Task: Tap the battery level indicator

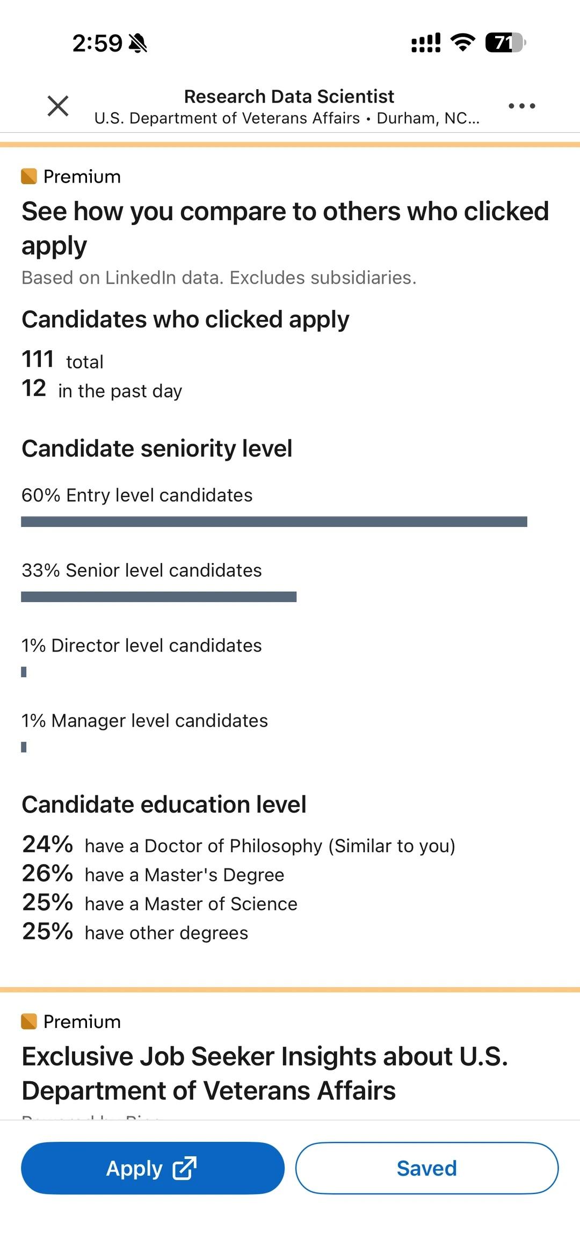Action: click(505, 42)
